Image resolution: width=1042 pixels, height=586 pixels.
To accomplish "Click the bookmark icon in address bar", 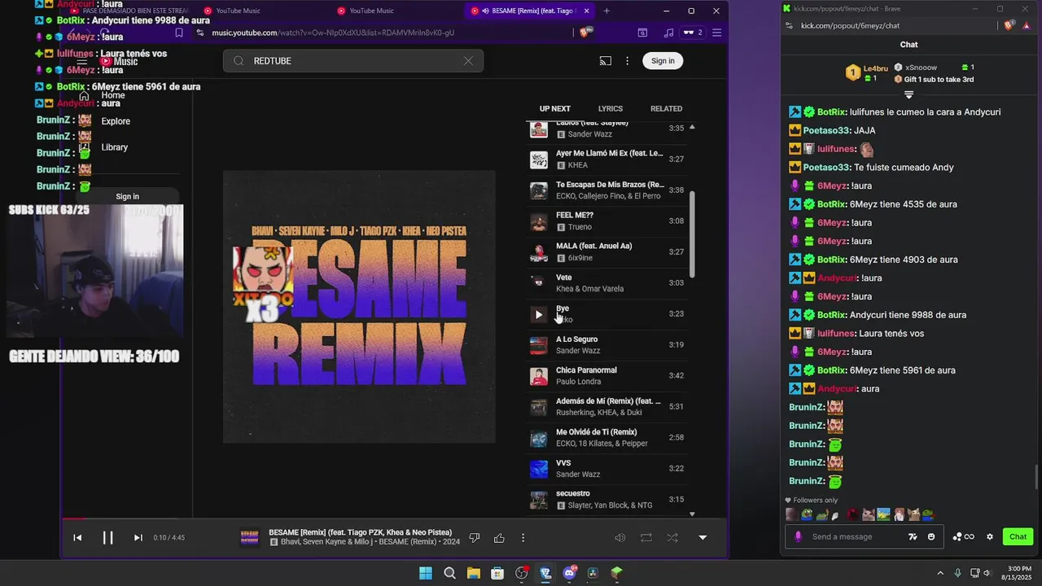I will pos(179,33).
